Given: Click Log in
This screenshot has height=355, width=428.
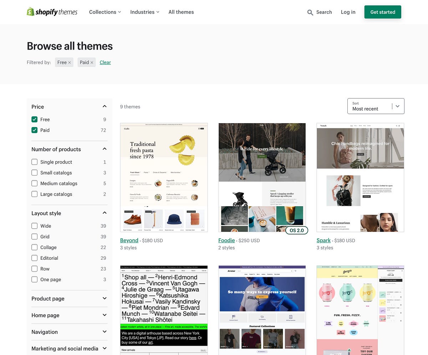Looking at the screenshot, I should (x=348, y=12).
